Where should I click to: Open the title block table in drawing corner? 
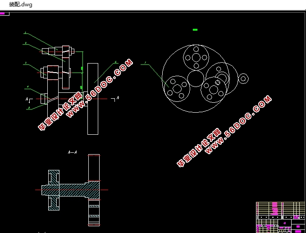(x=280, y=217)
